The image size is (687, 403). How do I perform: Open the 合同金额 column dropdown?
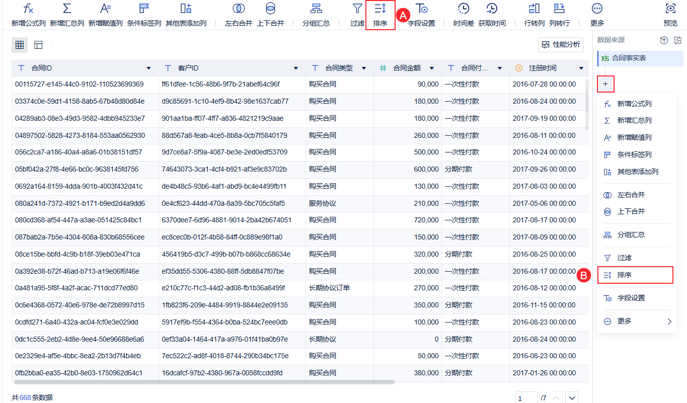point(432,68)
